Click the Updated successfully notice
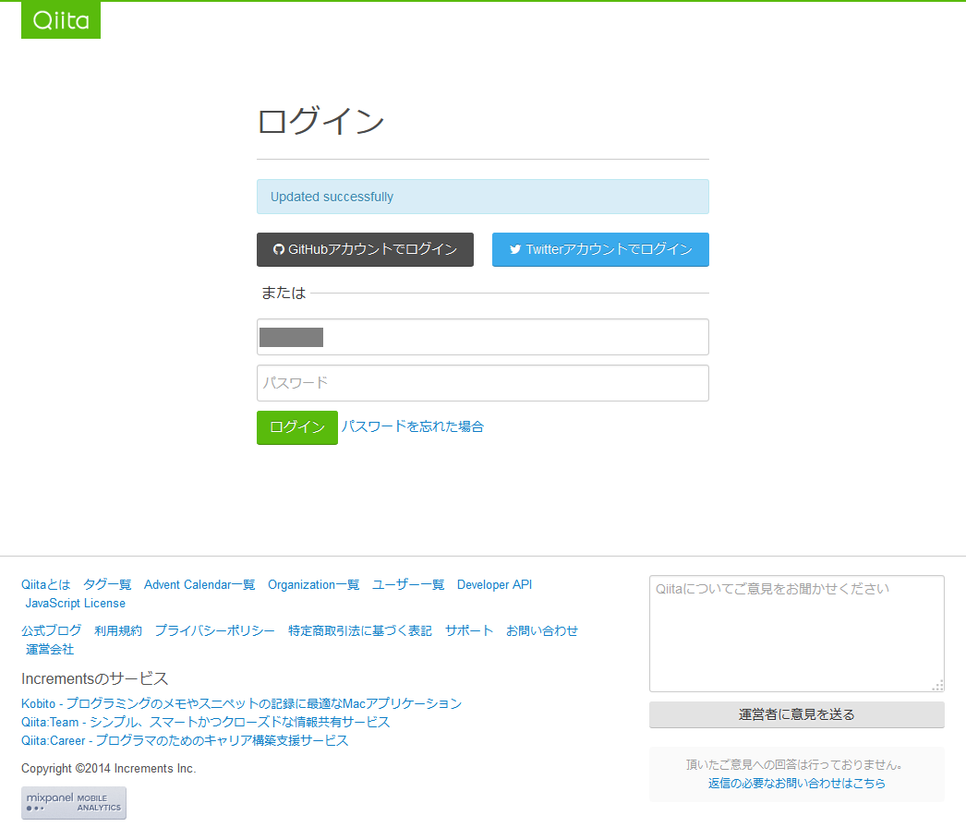Screen dimensions: 966x839 [x=482, y=197]
